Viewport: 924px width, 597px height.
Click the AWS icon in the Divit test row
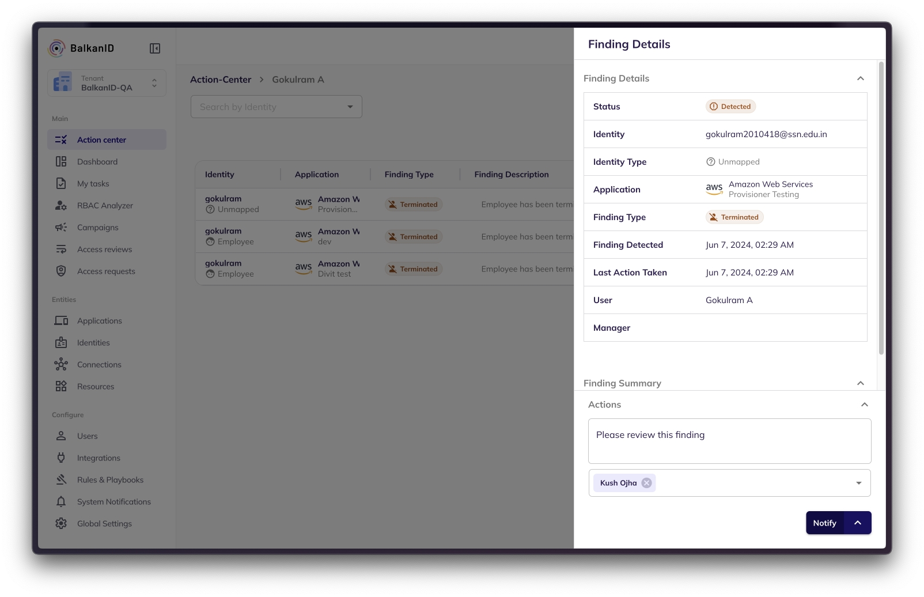click(x=304, y=269)
